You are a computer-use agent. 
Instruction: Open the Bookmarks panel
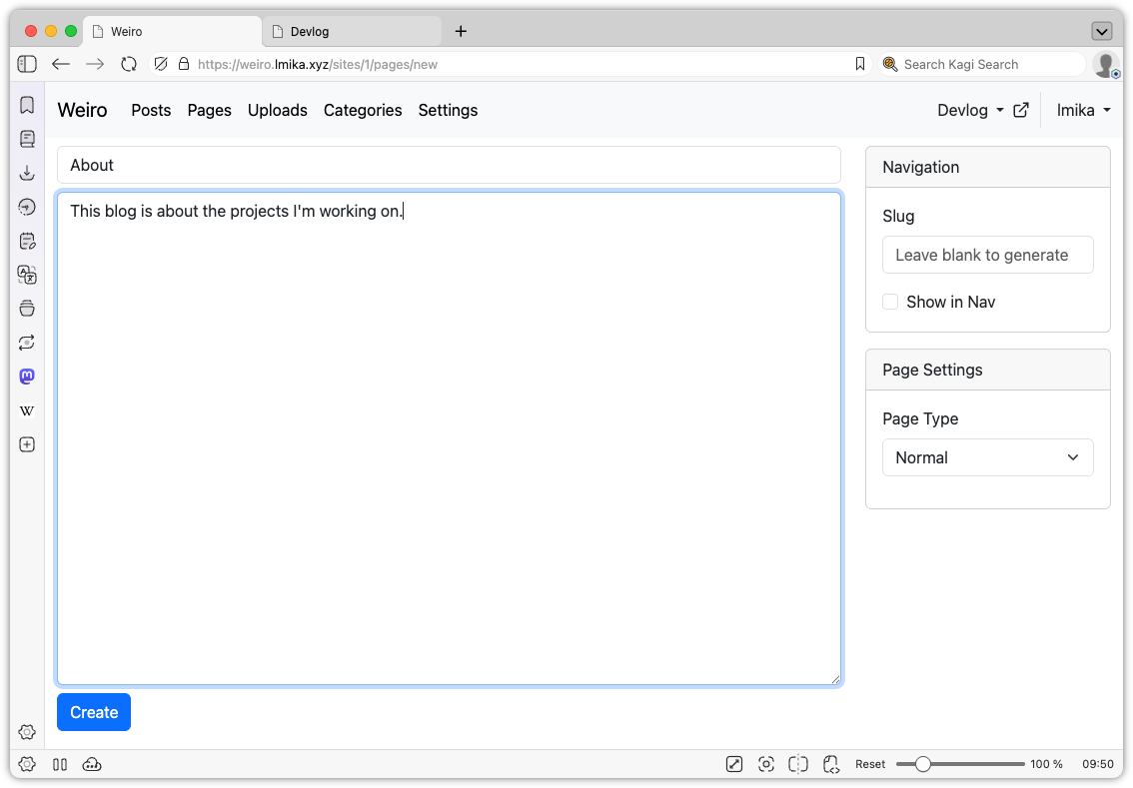click(x=27, y=104)
